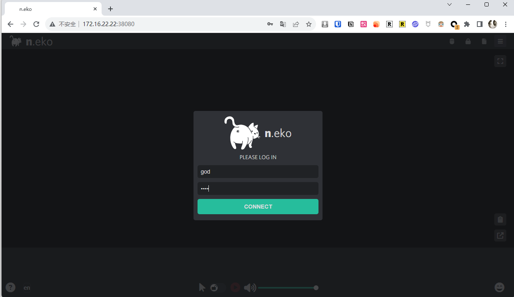This screenshot has height=297, width=514.
Task: Click the password input field
Action: 258,188
